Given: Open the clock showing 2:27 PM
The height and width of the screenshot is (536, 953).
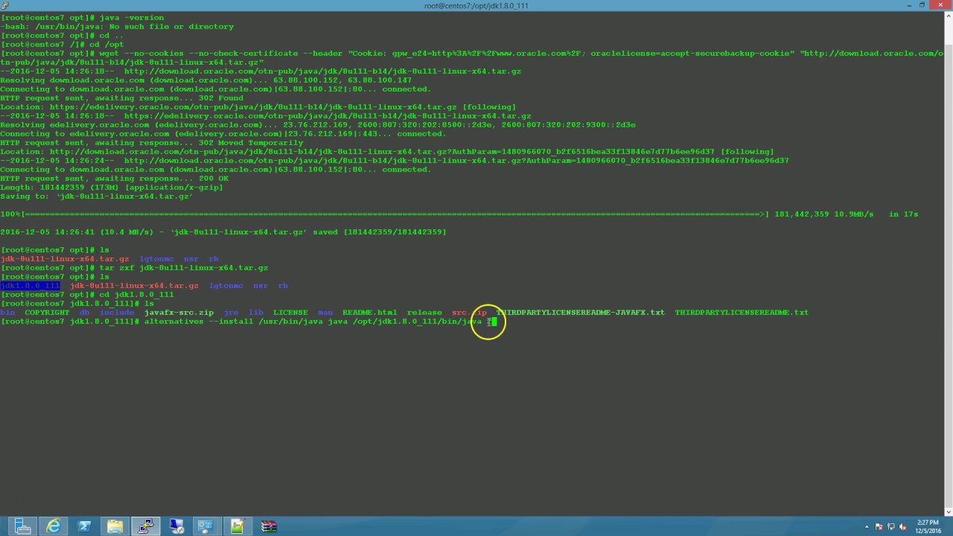Looking at the screenshot, I should [928, 526].
